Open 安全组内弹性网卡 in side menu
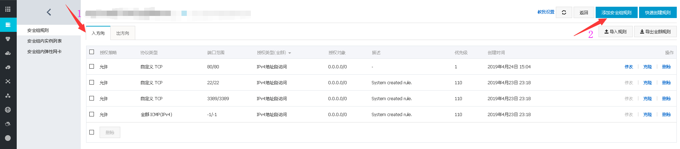Screen dimensions: 680x149 (44, 52)
